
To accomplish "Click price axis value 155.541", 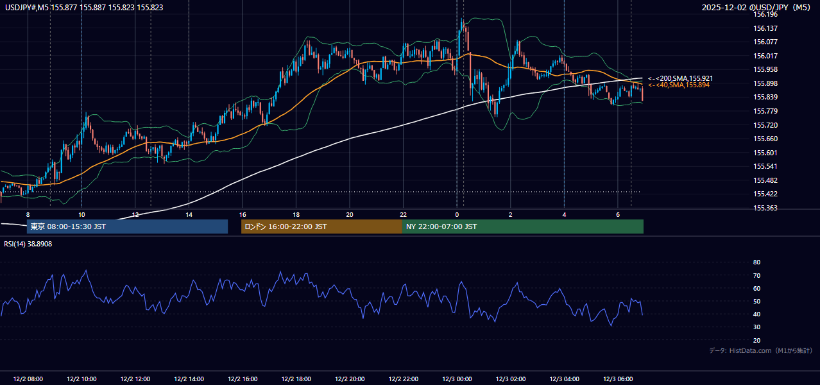I will [765, 166].
